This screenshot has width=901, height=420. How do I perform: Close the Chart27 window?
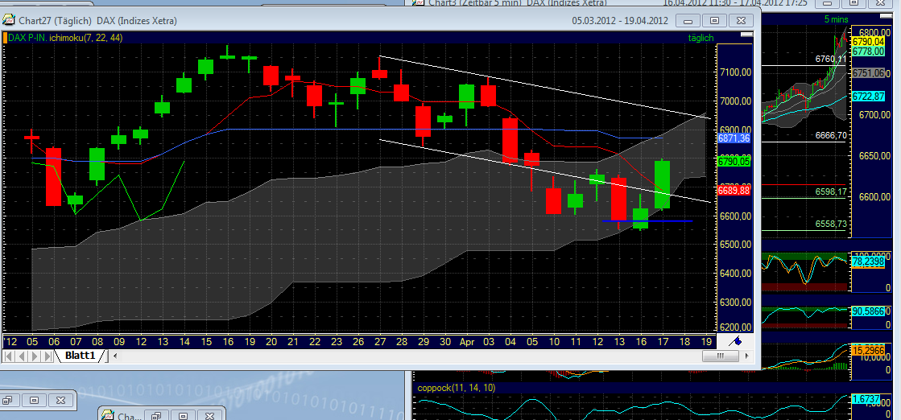(742, 21)
